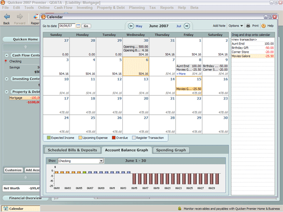
Task: Click the Go button
Action: [86, 26]
